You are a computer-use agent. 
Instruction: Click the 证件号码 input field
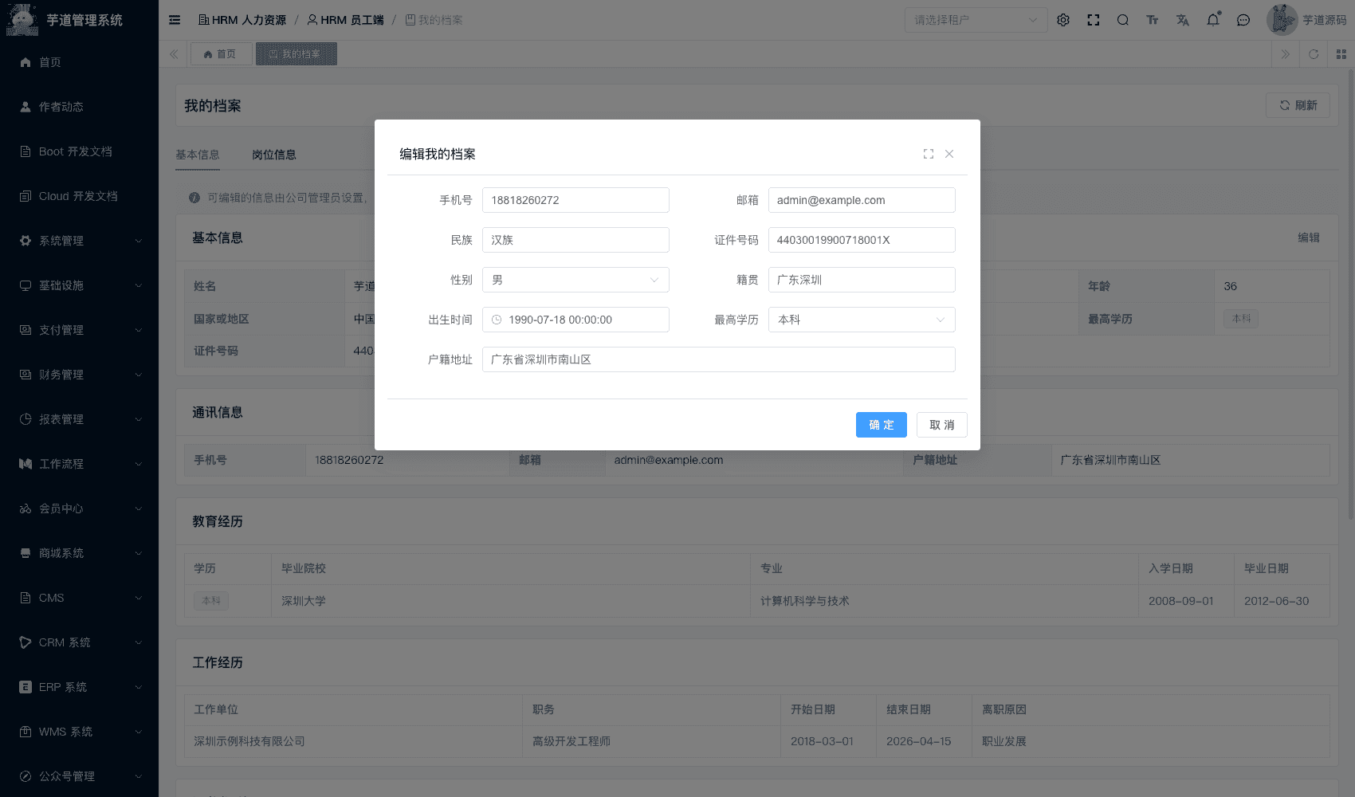tap(862, 240)
